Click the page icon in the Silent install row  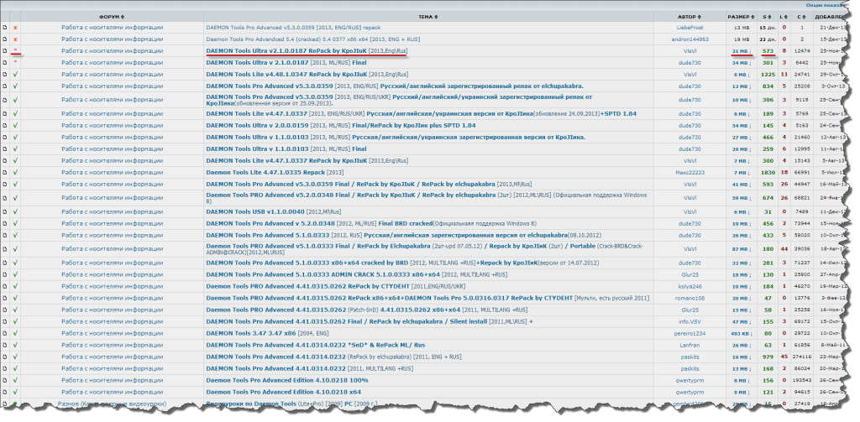point(4,321)
